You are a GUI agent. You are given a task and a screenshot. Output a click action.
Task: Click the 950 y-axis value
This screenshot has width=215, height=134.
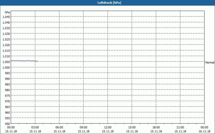pos(8,124)
